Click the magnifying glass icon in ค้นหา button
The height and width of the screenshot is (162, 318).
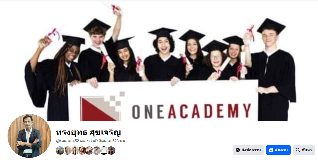298,150
